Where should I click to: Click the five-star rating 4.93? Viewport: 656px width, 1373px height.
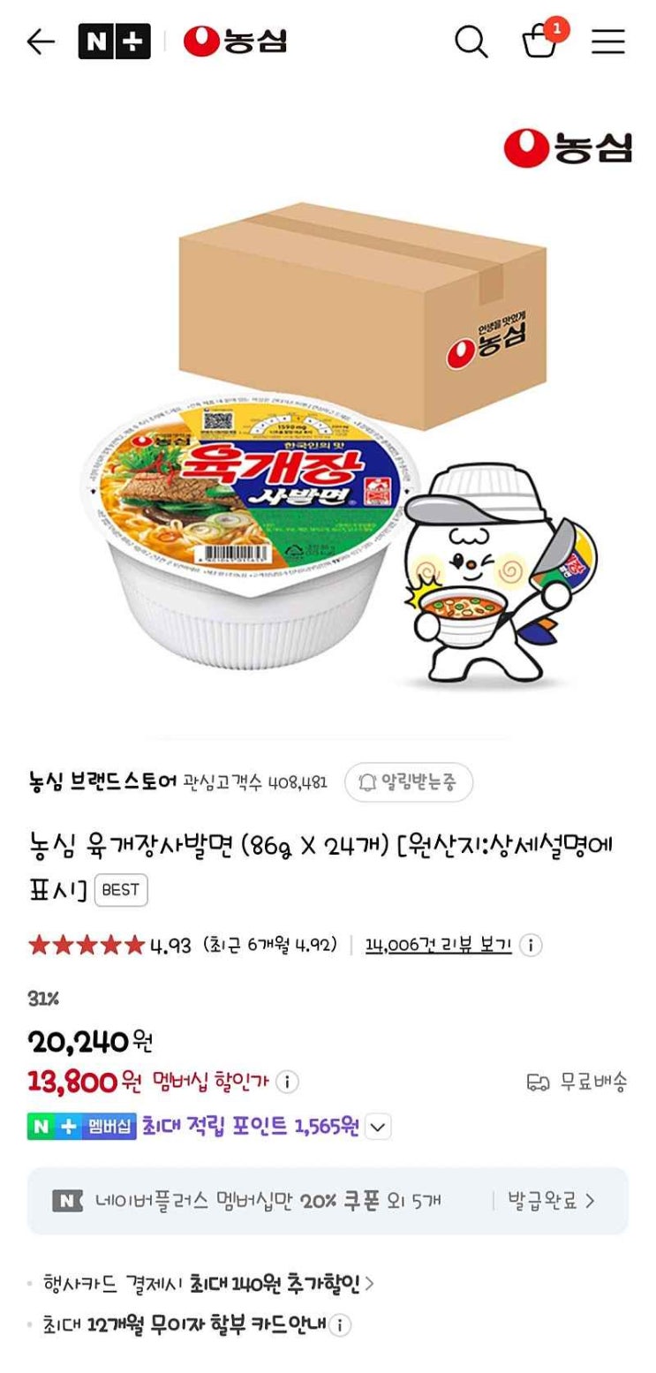[x=109, y=946]
